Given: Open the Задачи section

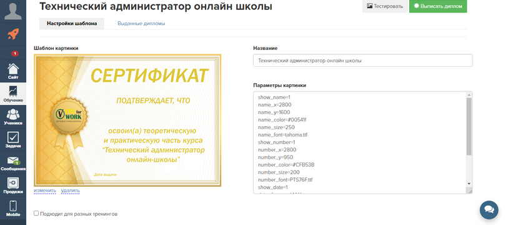Looking at the screenshot, I should 13,140.
